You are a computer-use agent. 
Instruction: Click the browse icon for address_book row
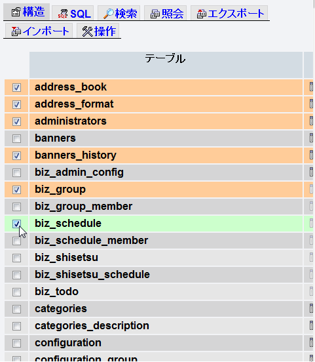(311, 87)
